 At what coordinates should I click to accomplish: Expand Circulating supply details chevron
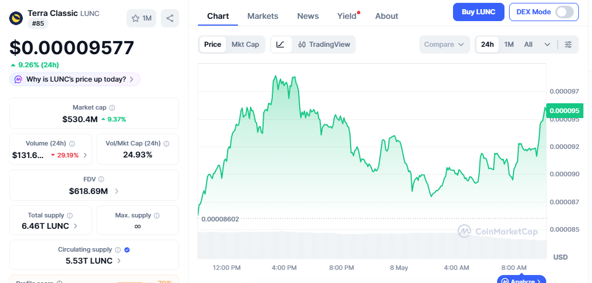119,261
